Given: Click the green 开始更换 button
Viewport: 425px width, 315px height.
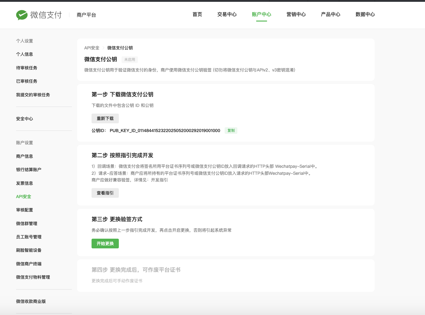Looking at the screenshot, I should [x=105, y=244].
